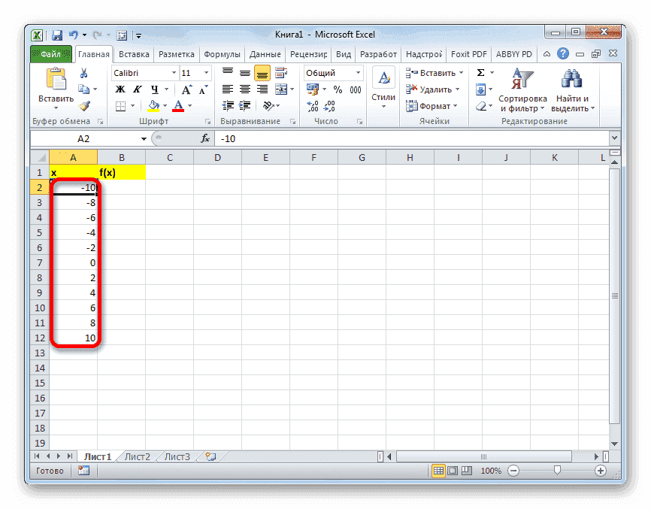Click column B header
651x509 pixels.
122,158
